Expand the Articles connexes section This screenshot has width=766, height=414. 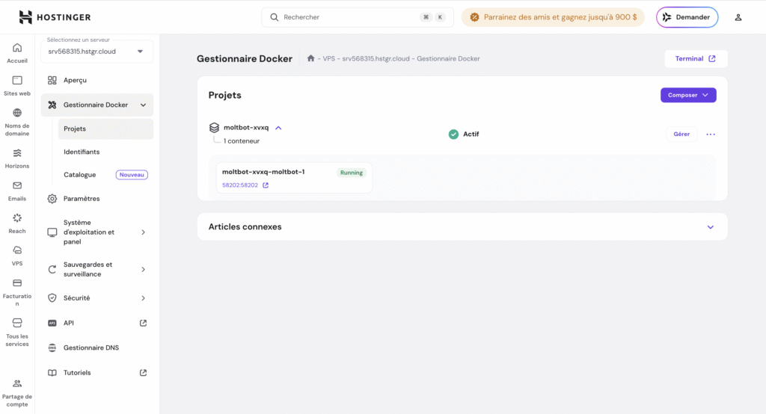(711, 227)
